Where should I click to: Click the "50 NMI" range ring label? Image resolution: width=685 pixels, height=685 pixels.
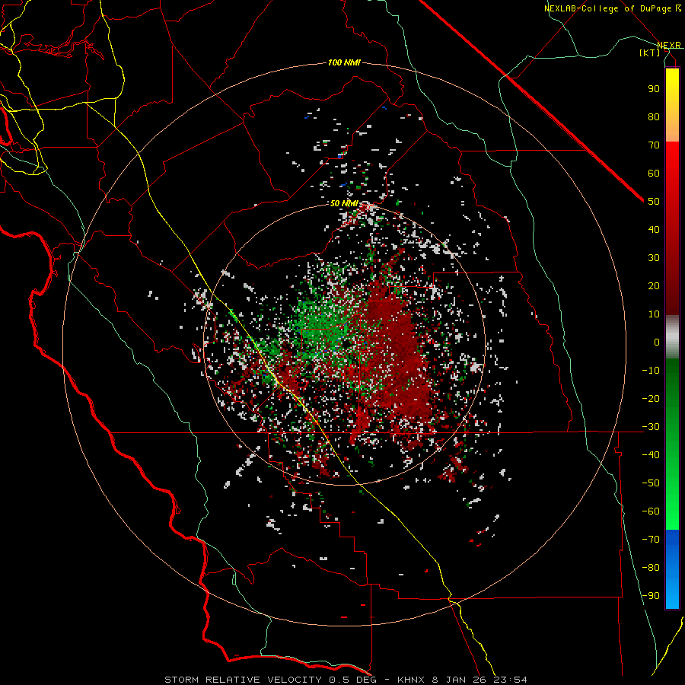click(344, 203)
